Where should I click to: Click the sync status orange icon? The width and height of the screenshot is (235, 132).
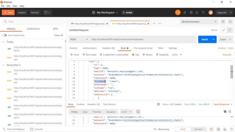click(178, 12)
